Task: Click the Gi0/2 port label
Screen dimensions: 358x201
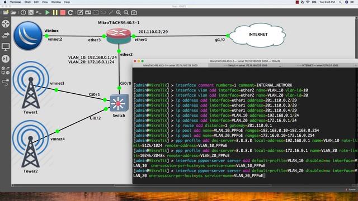Action: [x=95, y=118]
